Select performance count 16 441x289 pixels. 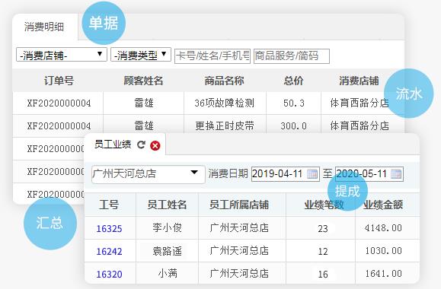[x=323, y=274]
